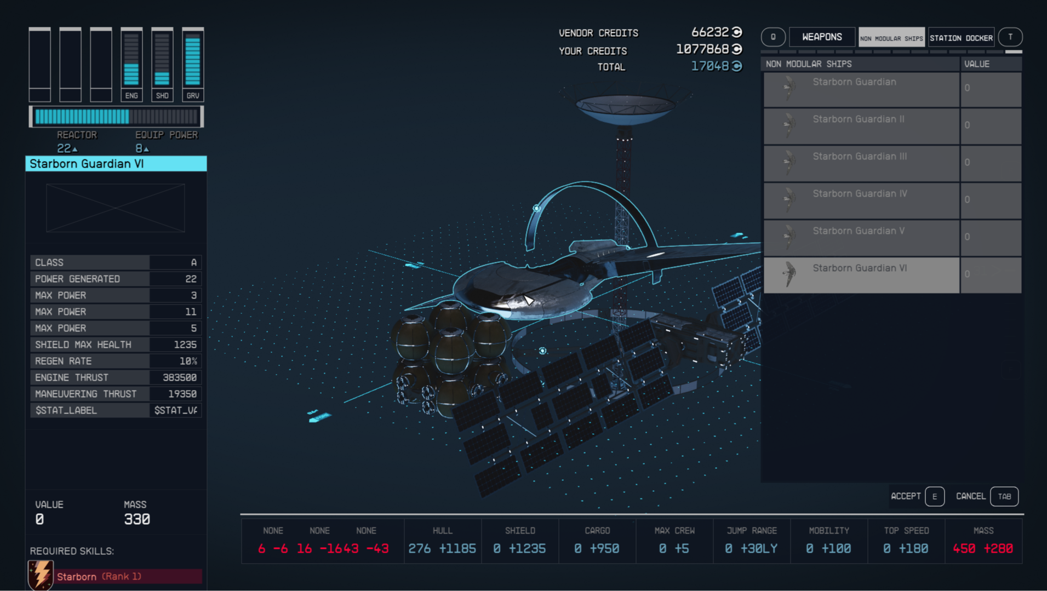Select the Starborn Guardian III name
Screen dimensions: 1047x591
click(x=860, y=156)
